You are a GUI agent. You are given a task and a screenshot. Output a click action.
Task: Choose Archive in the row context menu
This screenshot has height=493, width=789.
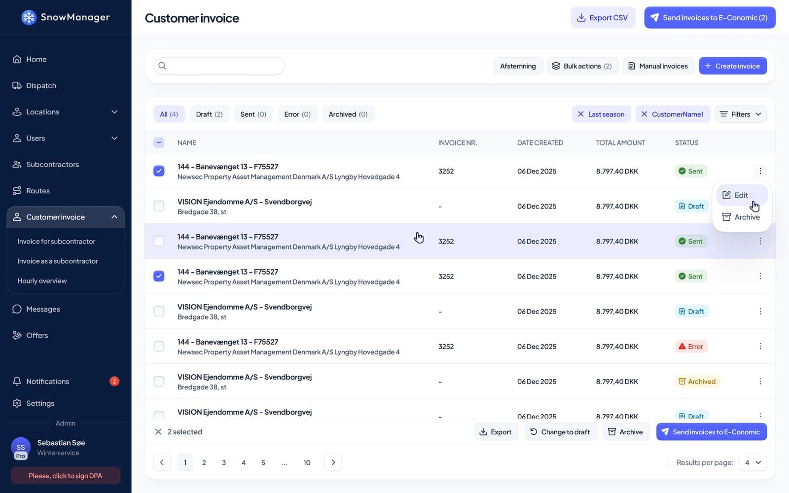coord(741,217)
